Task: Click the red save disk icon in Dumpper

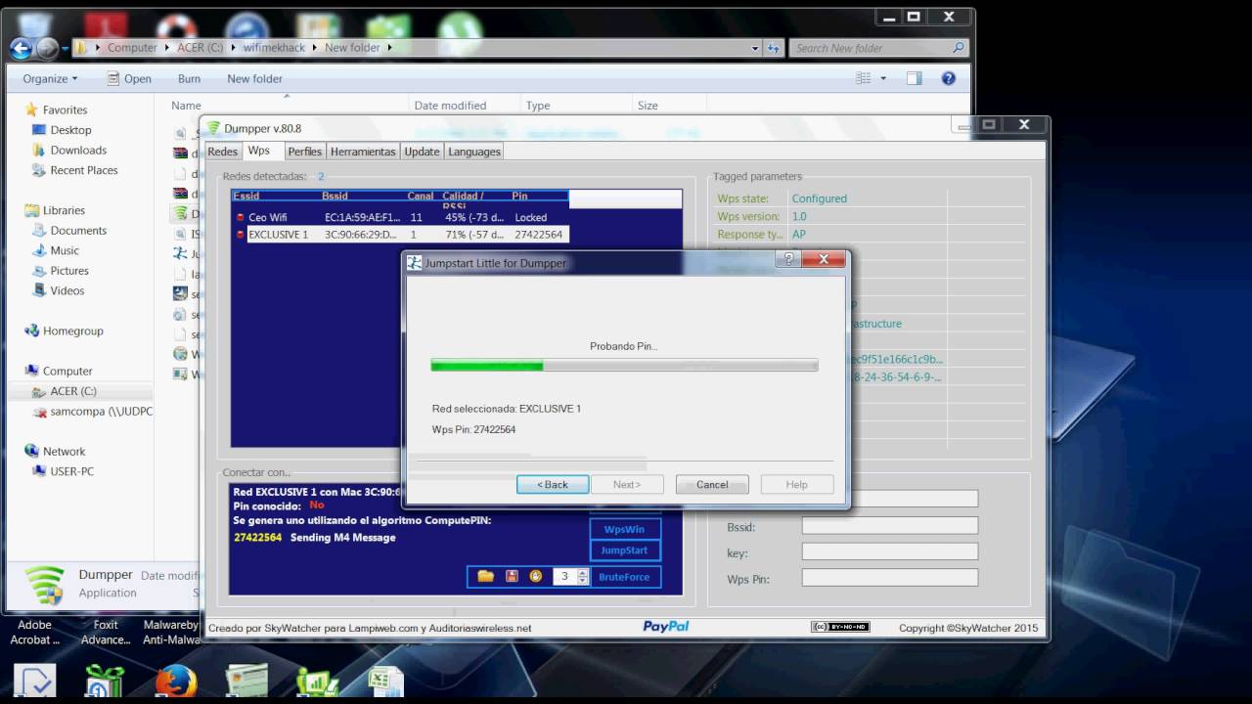Action: pos(512,577)
